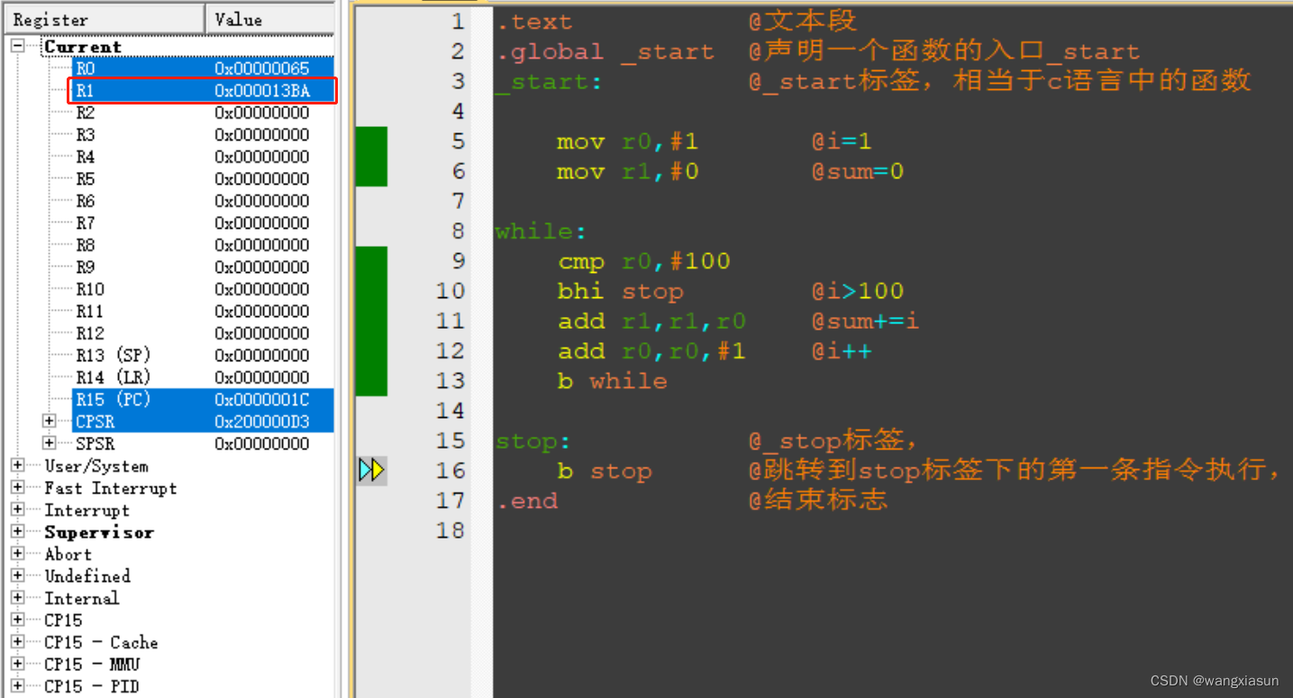Click the 'stop:' label in code
Screen dimensions: 1293x698
pos(533,441)
